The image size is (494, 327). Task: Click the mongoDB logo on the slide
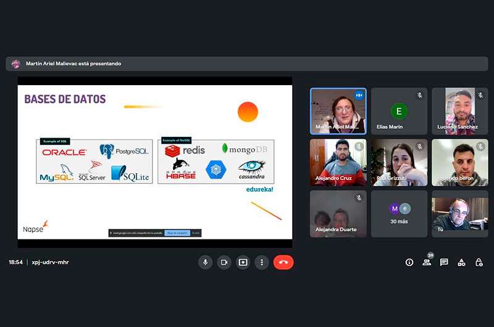(245, 149)
